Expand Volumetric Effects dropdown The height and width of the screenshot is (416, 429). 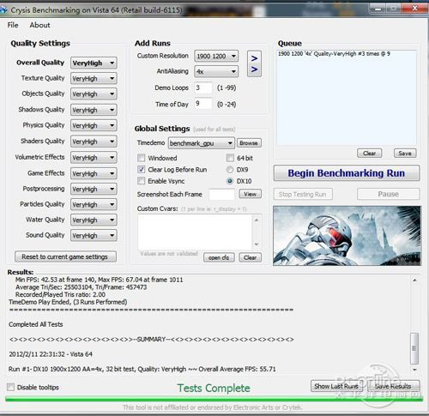pyautogui.click(x=94, y=157)
